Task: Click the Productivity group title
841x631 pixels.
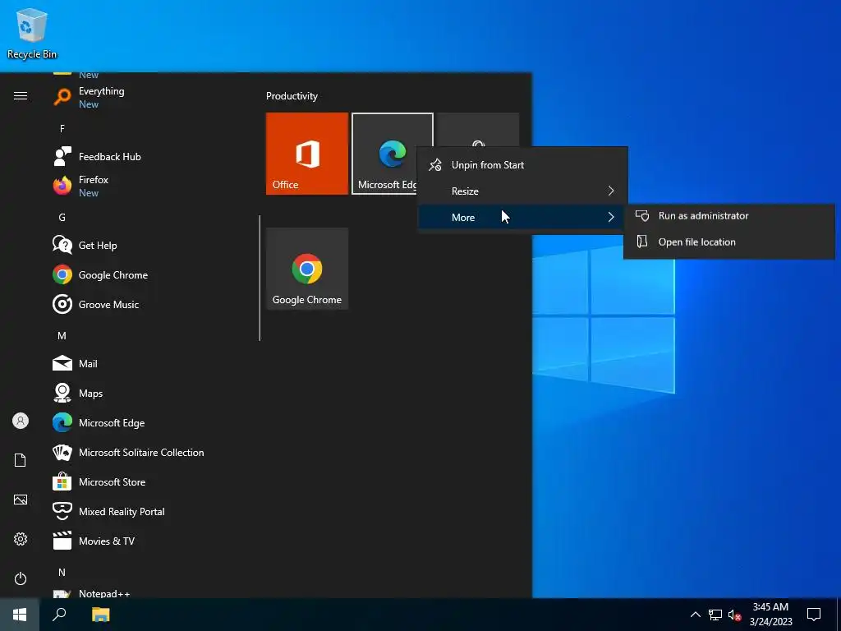Action: tap(292, 96)
